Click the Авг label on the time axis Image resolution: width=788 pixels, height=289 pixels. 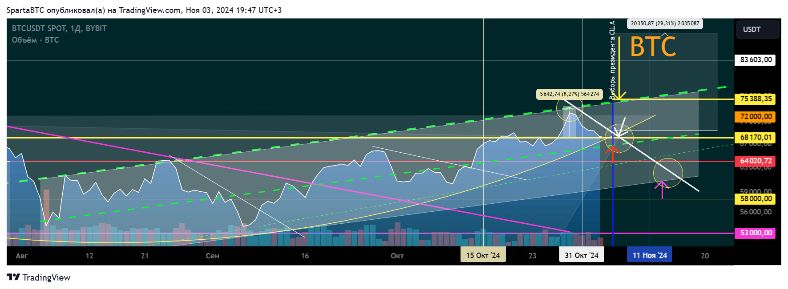pyautogui.click(x=22, y=256)
